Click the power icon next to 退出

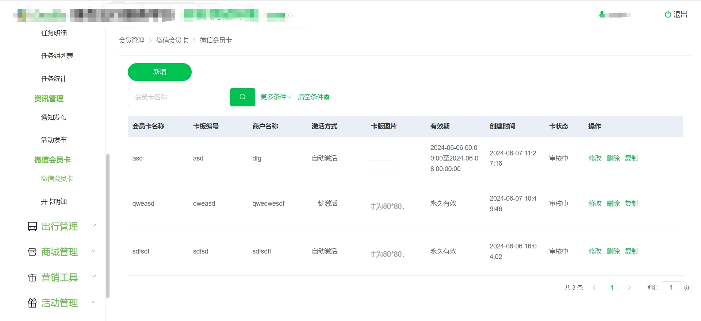(668, 14)
